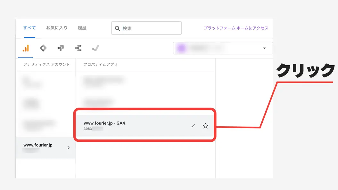Screen dimensions: 338x190
Task: Click the アナリティクス アカウント column header
Action: 46,64
